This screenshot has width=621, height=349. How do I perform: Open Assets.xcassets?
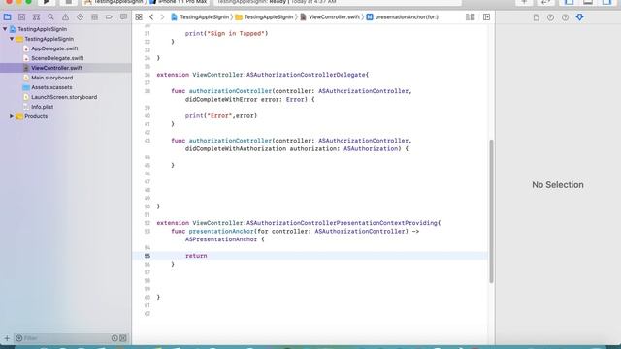click(51, 87)
